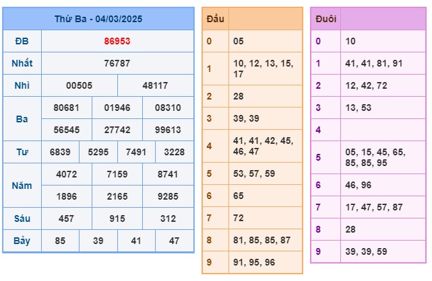Click first prize number 76787
This screenshot has height=281, width=432.
(117, 63)
